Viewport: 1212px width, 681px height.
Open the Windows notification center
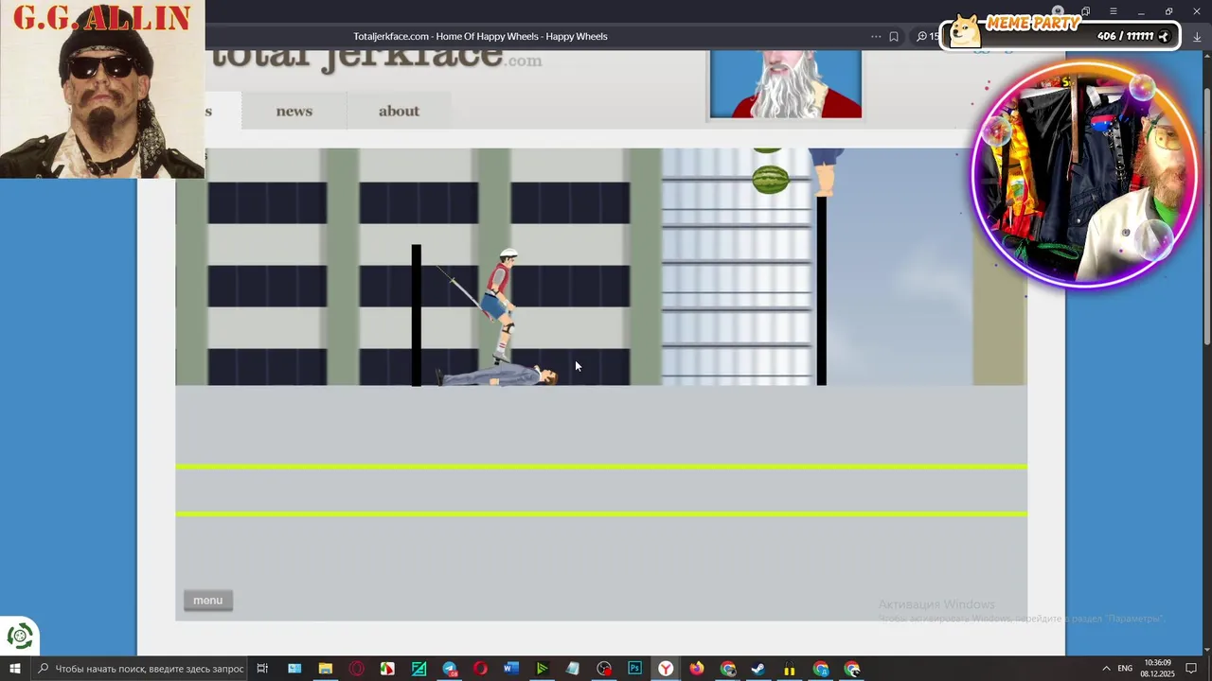tap(1192, 669)
